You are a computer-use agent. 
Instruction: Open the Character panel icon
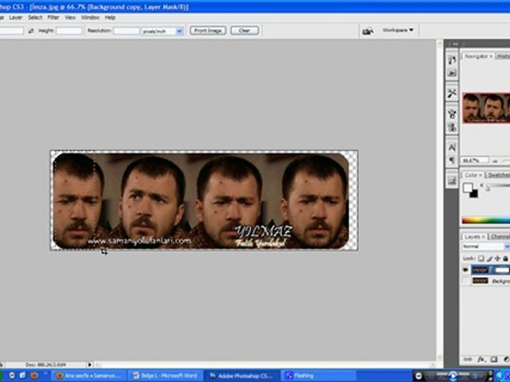452,147
